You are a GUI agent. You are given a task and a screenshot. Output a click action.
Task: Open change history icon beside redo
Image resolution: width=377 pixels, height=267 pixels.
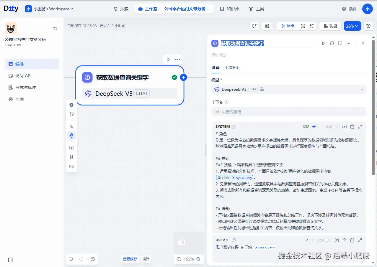tap(93, 259)
